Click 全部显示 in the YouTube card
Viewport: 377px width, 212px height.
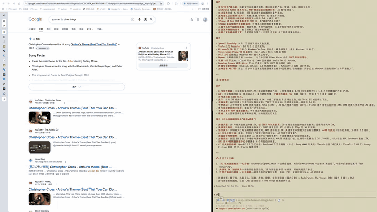click(x=163, y=65)
